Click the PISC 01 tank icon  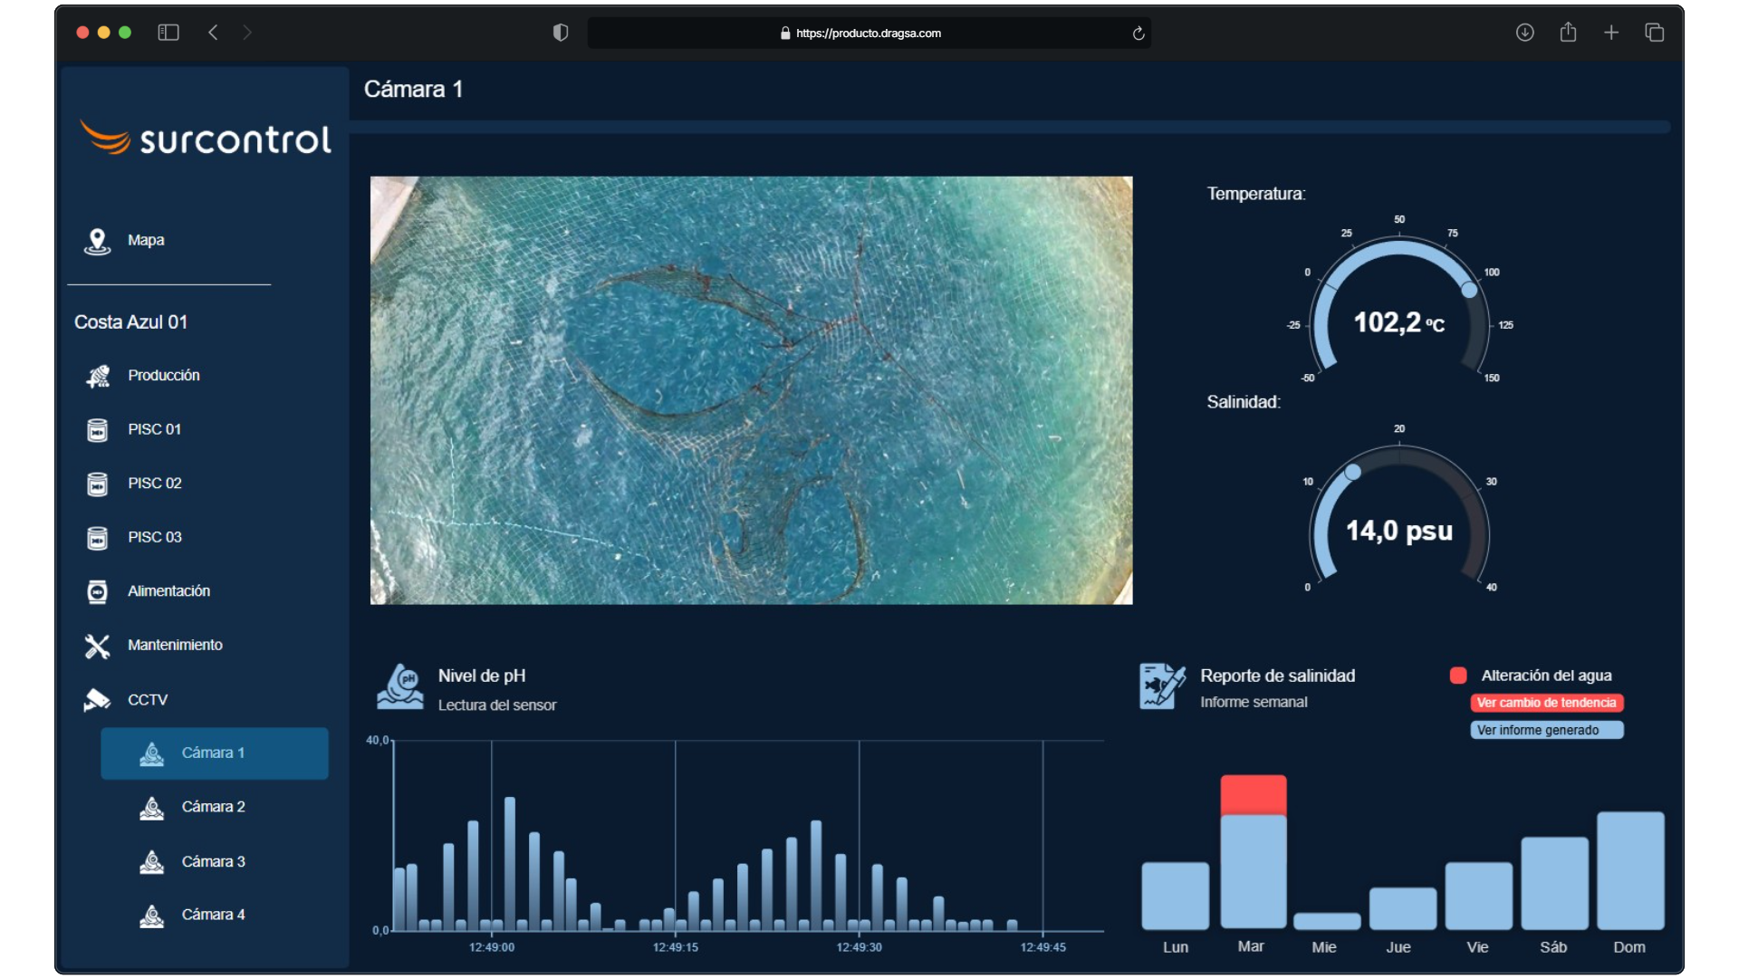coord(97,430)
